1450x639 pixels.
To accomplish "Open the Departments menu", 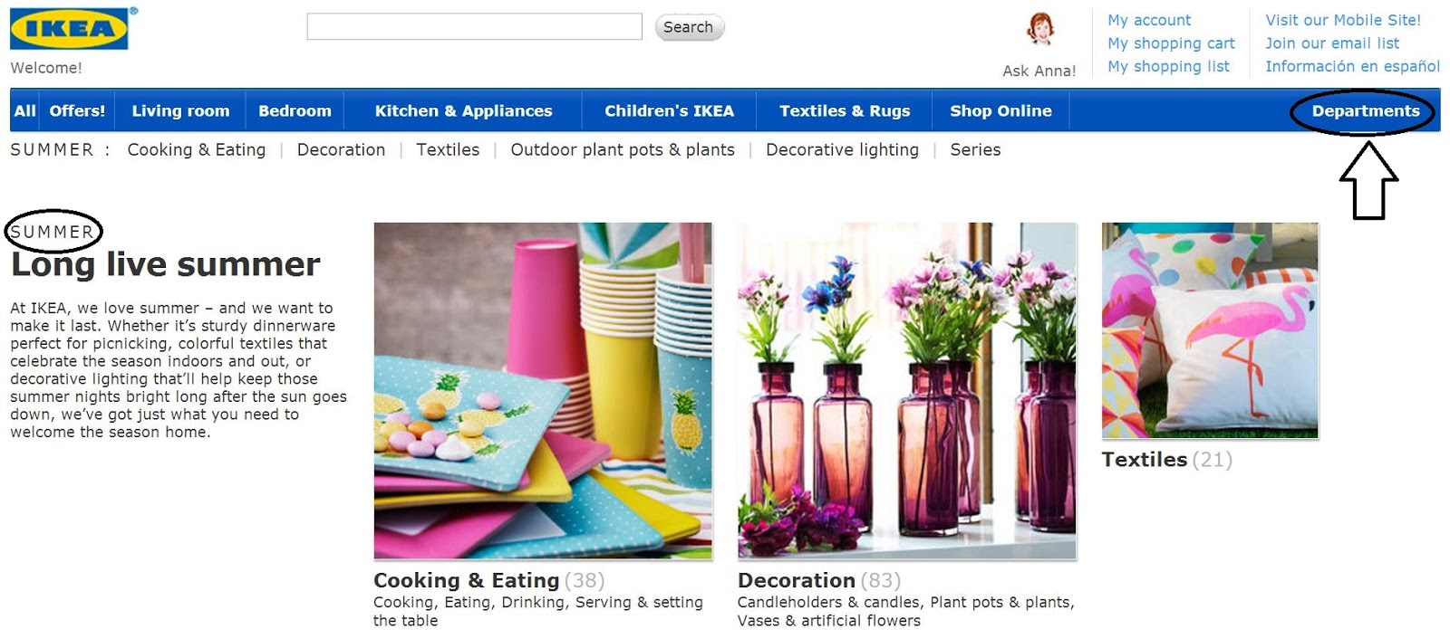I will click(1366, 111).
